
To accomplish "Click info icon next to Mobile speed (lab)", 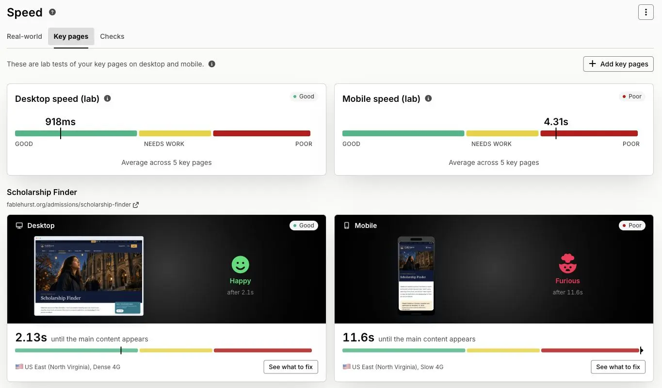I will 428,98.
